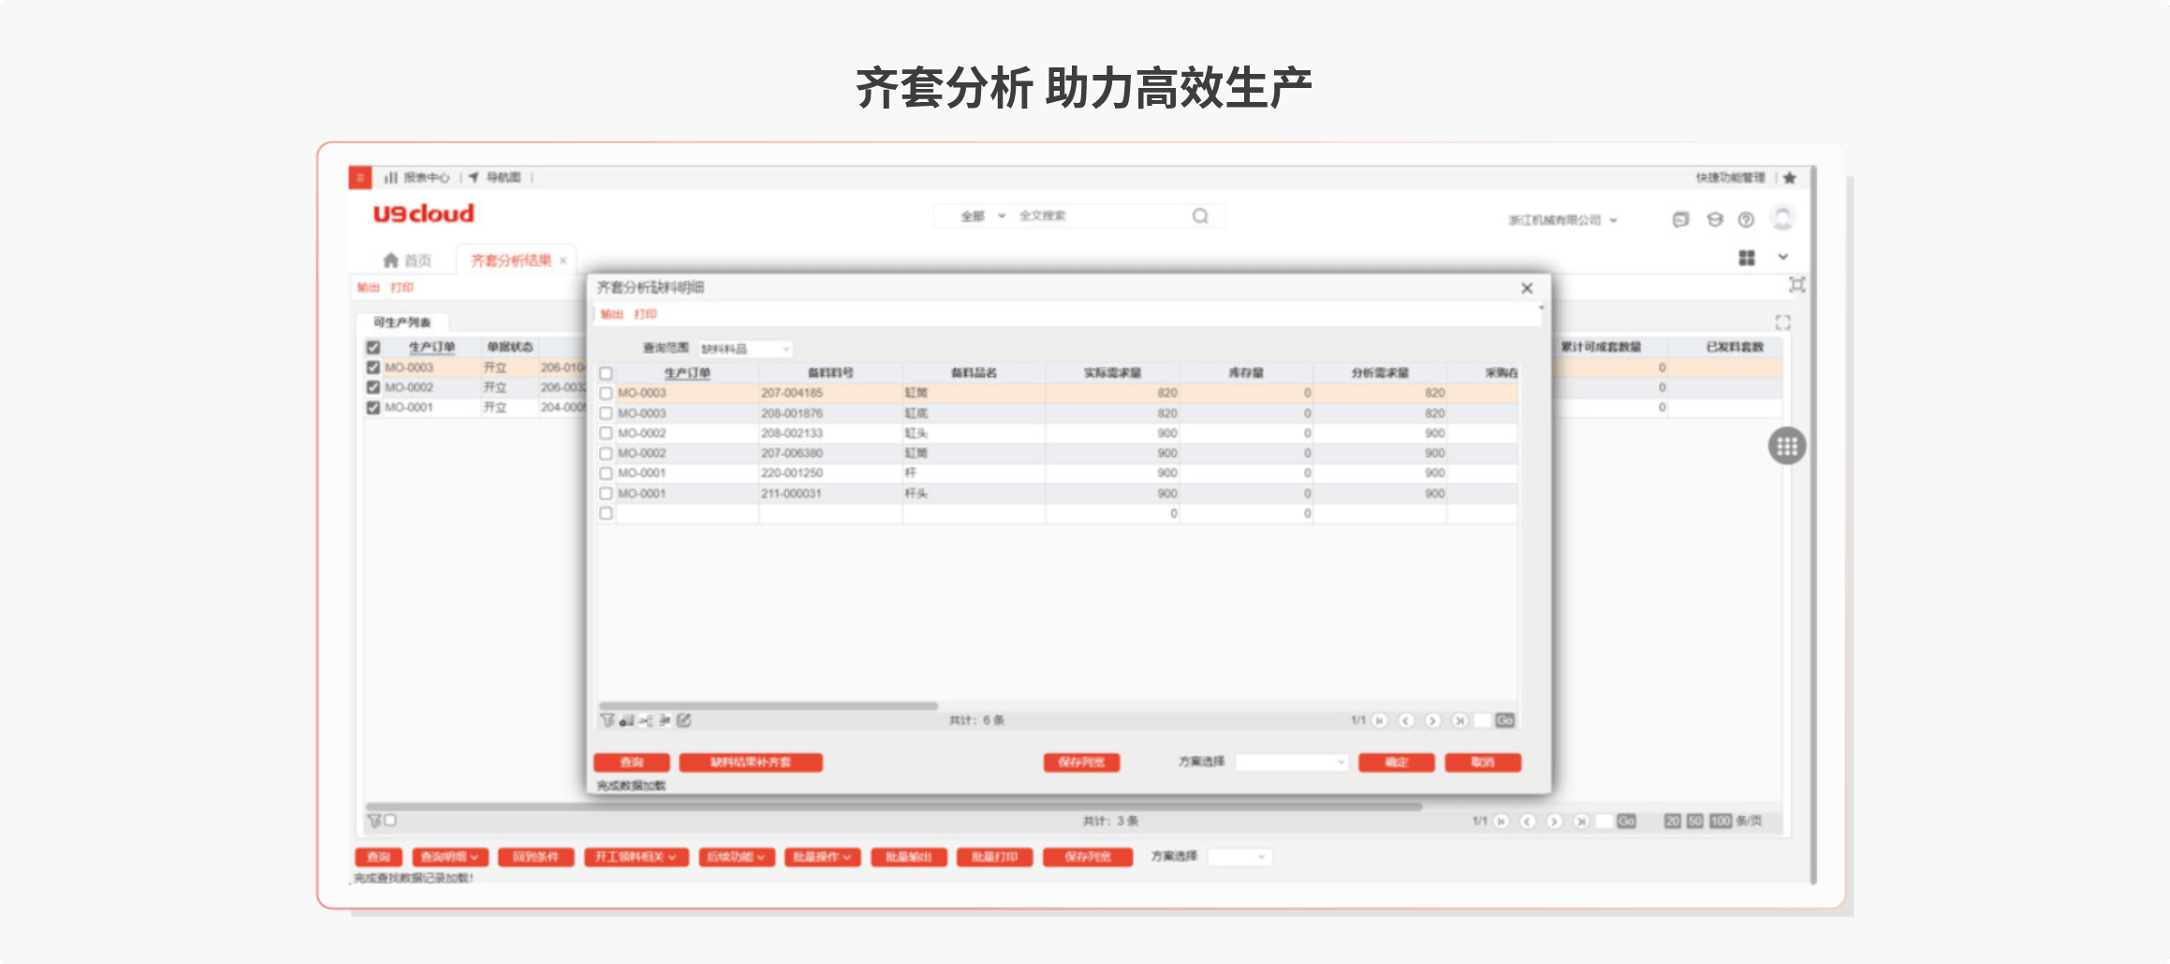Click the user avatar icon
2170x964 pixels.
pyautogui.click(x=1782, y=219)
